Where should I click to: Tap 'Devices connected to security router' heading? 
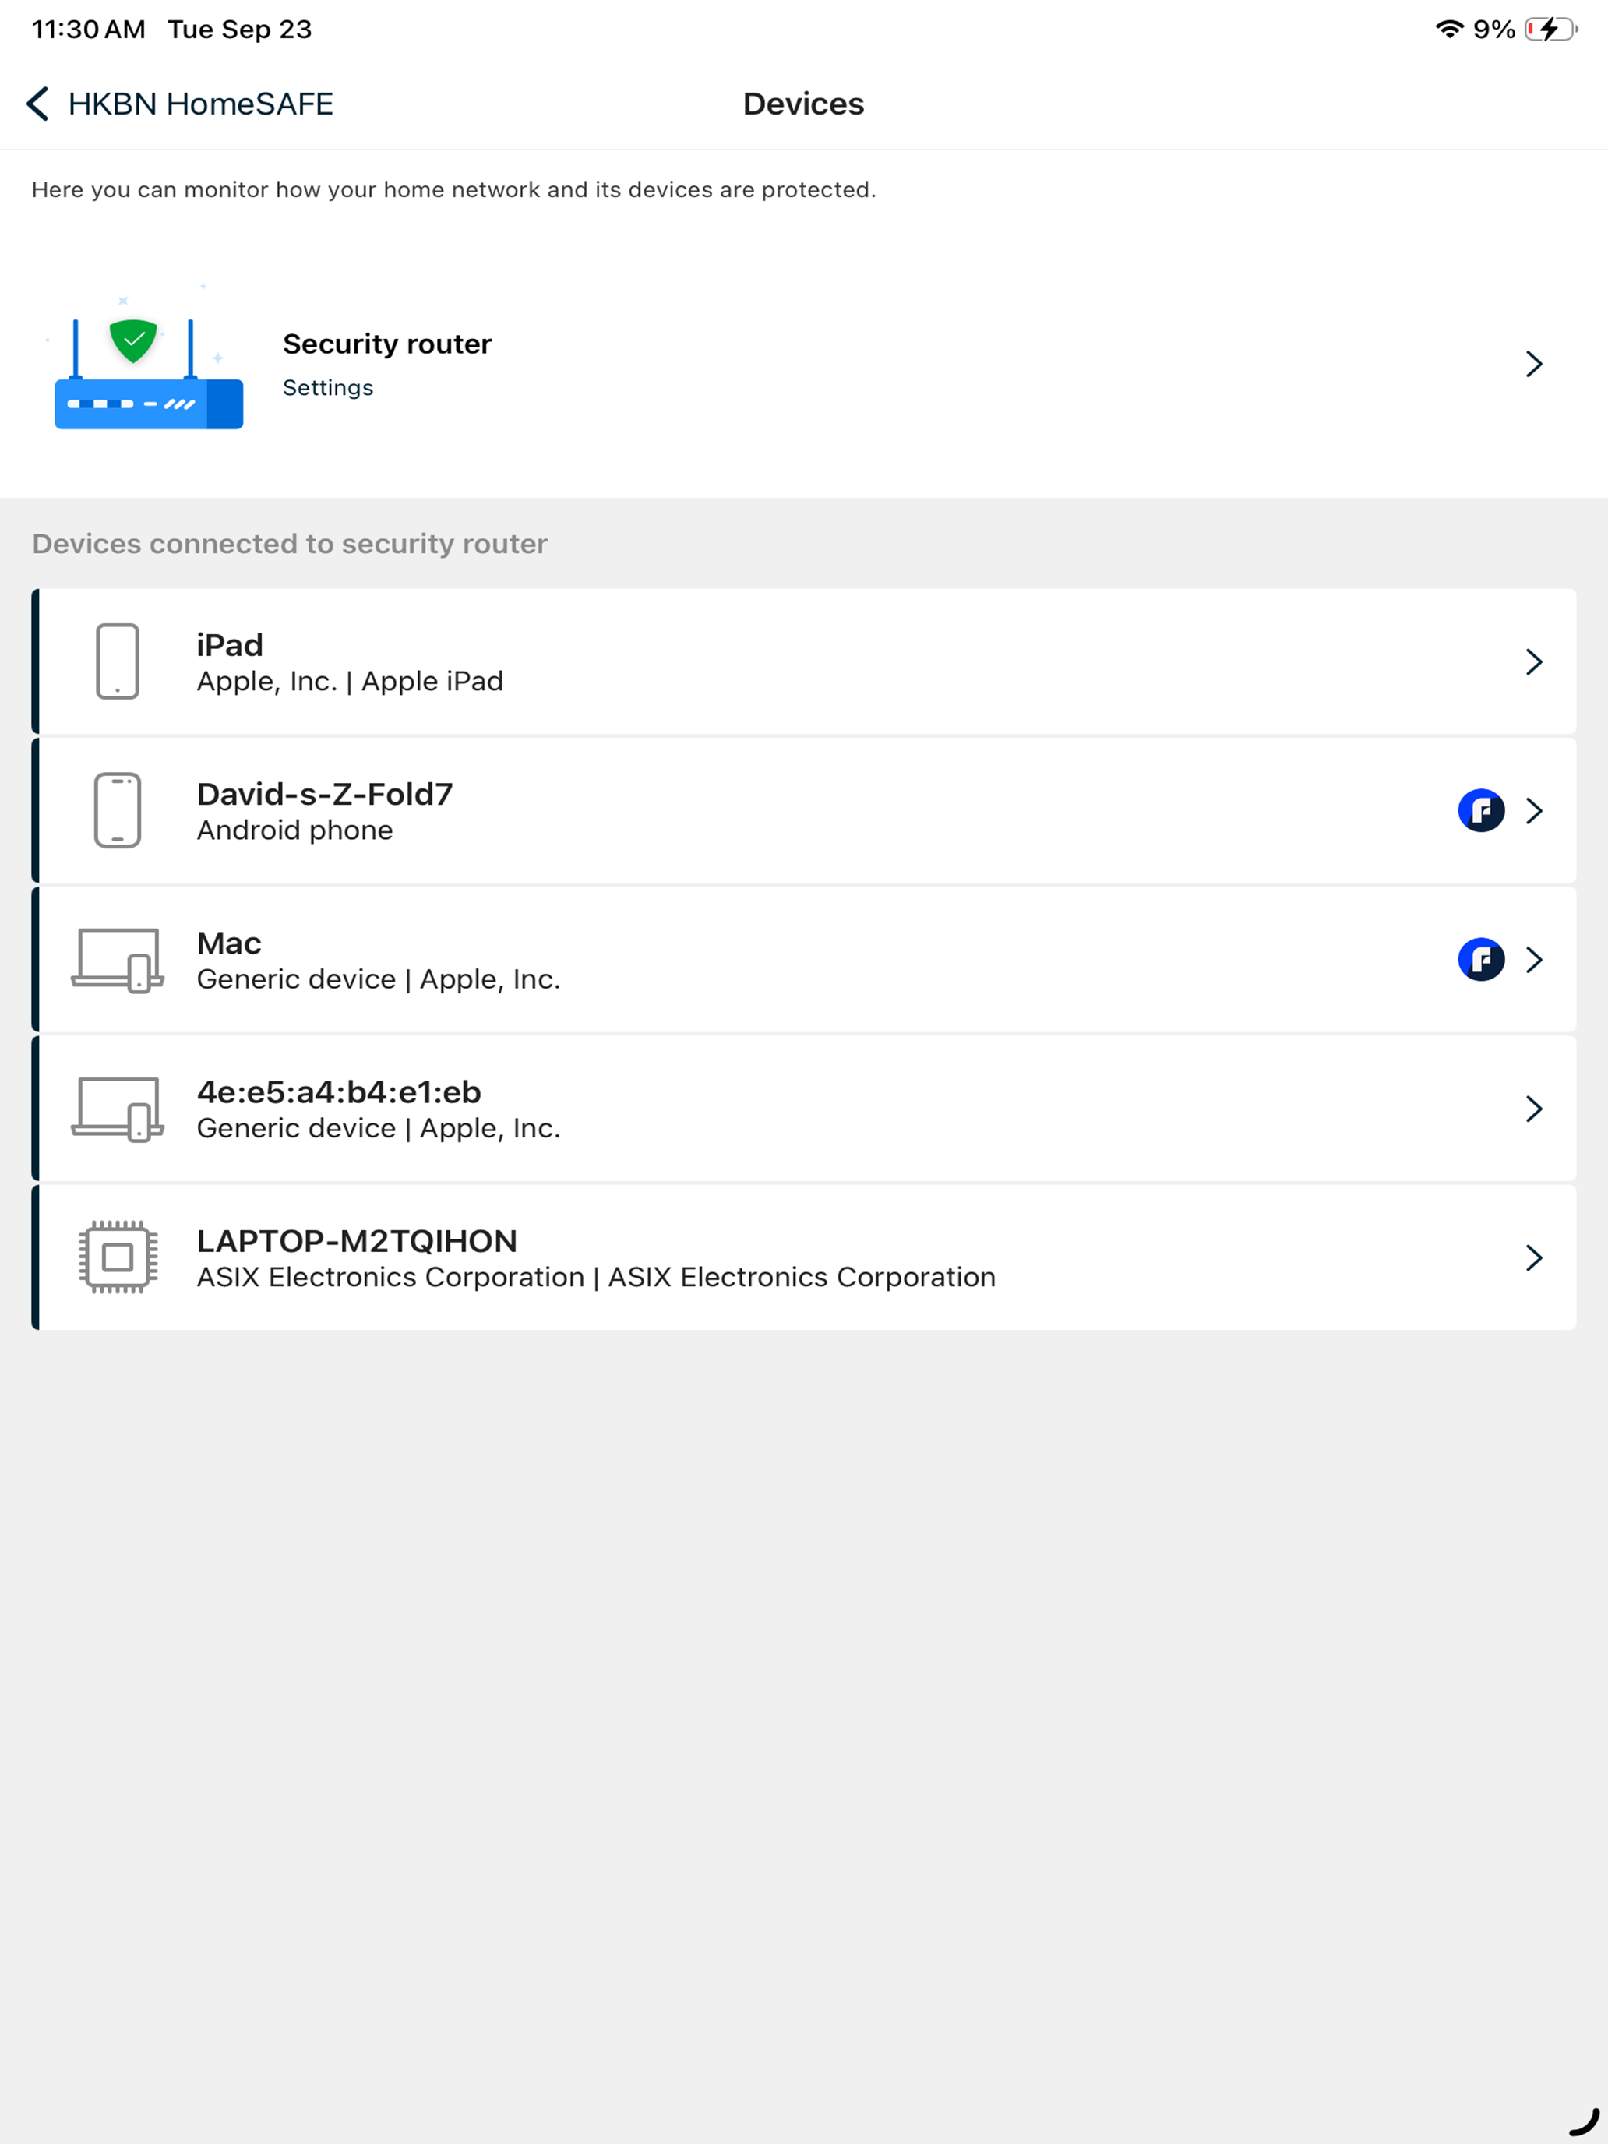[x=290, y=544]
